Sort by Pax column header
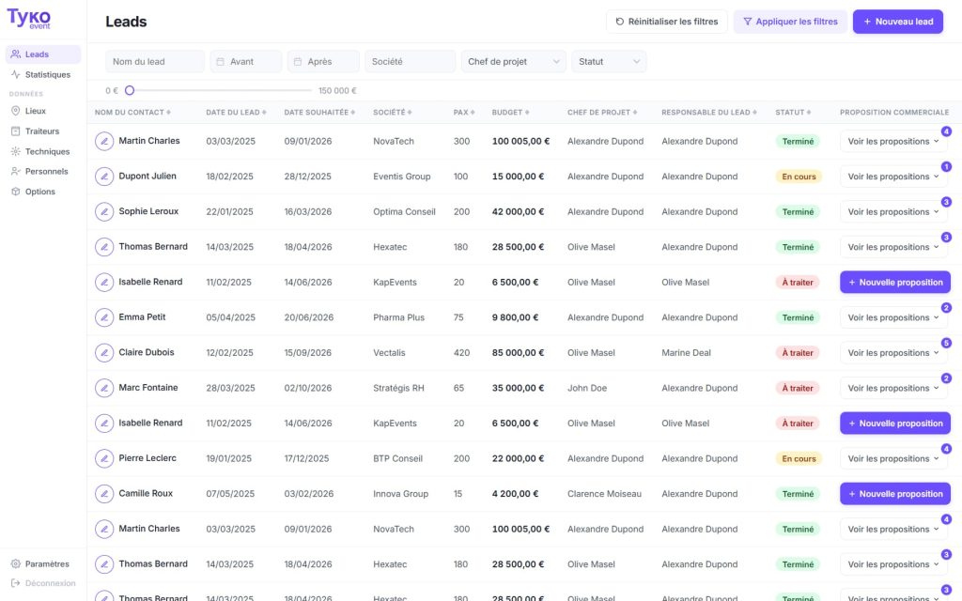The image size is (962, 601). (x=464, y=113)
